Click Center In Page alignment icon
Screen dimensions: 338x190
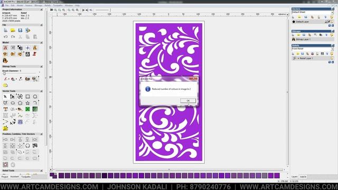20,146
